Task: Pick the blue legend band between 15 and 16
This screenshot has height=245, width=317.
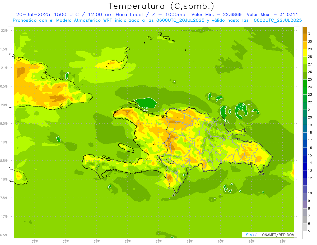Action: click(x=305, y=151)
